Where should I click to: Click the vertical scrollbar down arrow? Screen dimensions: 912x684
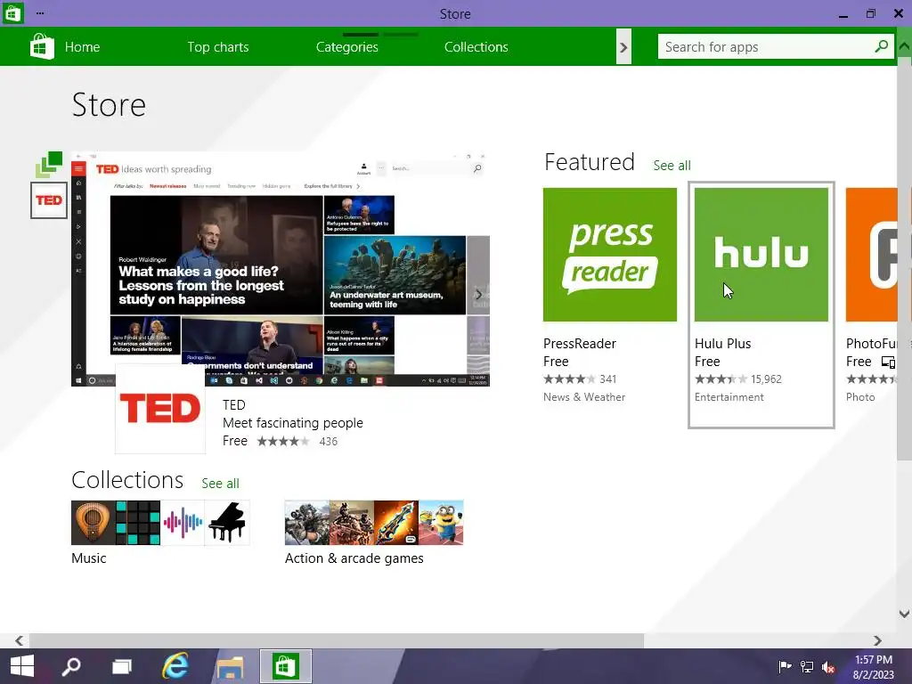(x=905, y=614)
